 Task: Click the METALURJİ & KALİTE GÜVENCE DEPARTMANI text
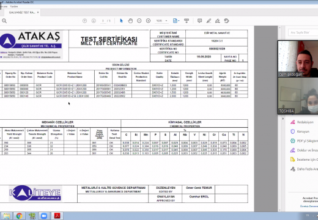[113, 188]
